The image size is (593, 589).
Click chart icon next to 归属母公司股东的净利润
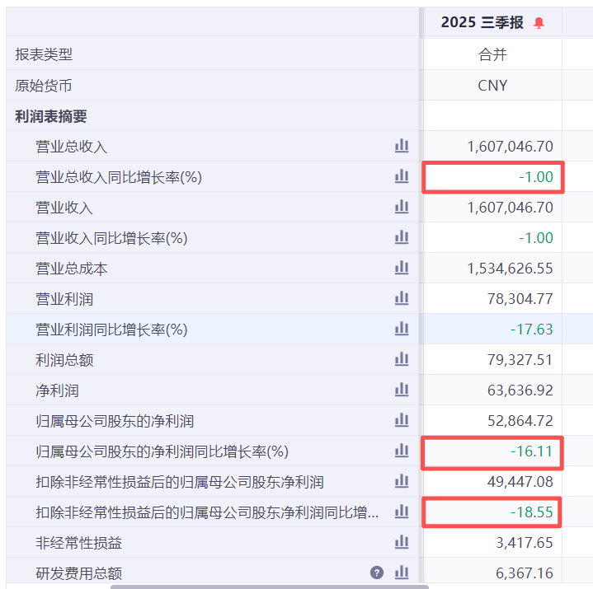point(402,421)
